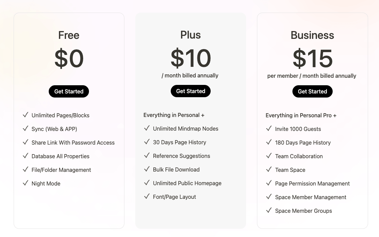The width and height of the screenshot is (379, 237).
Task: Click Get Started under the Free plan
Action: 69,91
